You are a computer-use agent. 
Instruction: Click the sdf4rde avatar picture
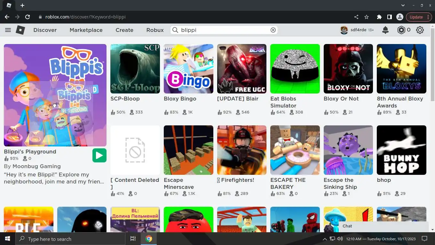tap(344, 30)
